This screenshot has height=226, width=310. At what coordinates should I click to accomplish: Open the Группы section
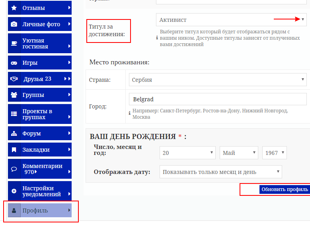(x=40, y=95)
